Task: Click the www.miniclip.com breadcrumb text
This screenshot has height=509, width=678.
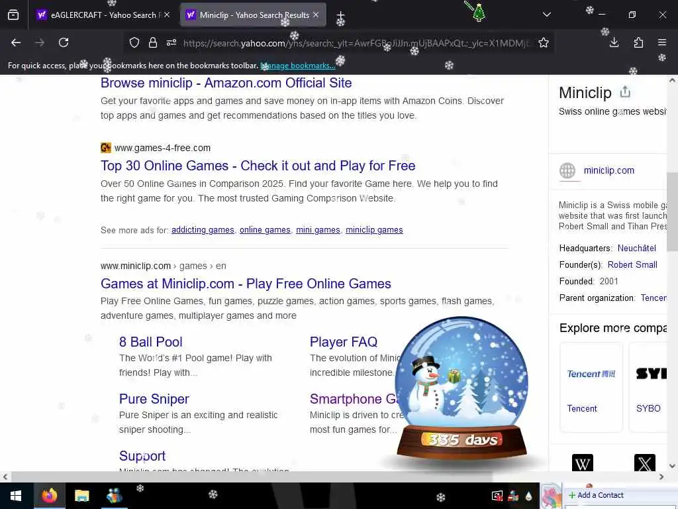Action: pyautogui.click(x=136, y=266)
